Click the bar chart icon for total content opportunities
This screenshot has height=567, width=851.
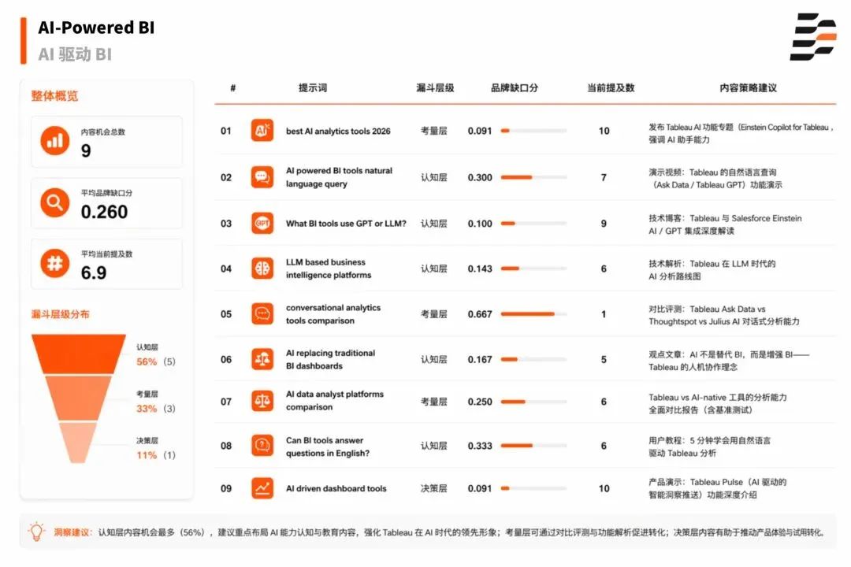[55, 141]
